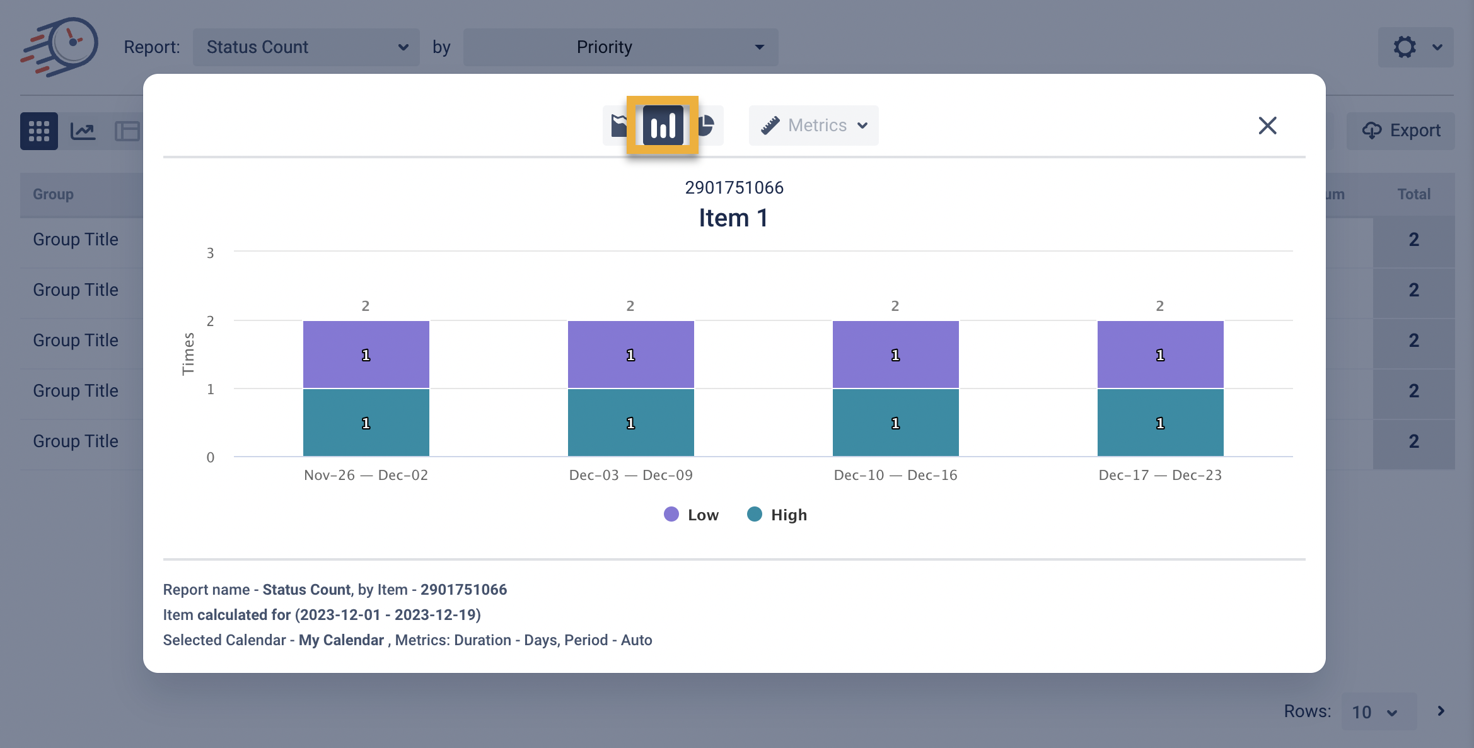Select the bar chart view icon

[x=663, y=126]
